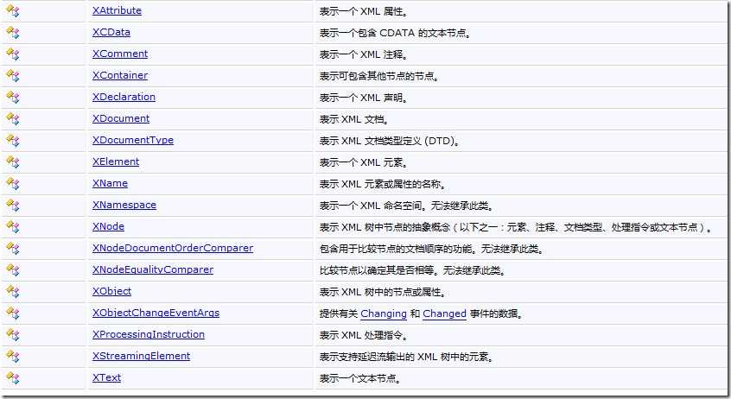Select the XNode abstract node description text
This screenshot has height=399, width=731.
516,227
